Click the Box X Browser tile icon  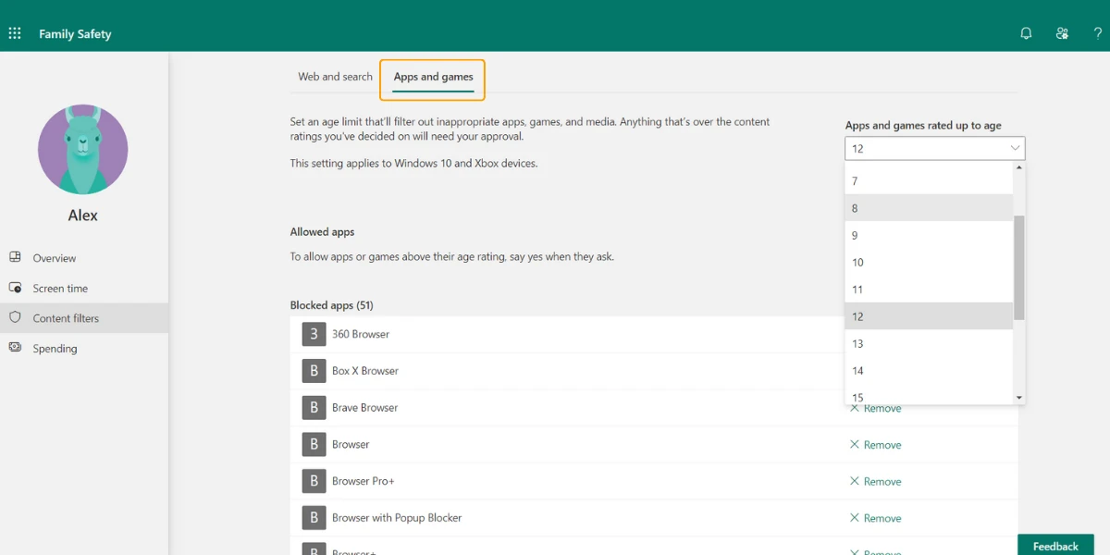[x=314, y=371]
